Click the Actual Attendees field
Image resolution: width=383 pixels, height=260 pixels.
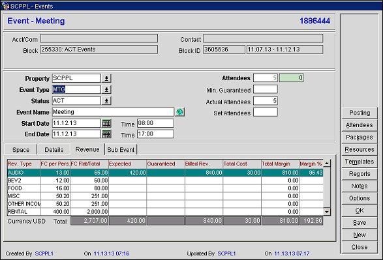pyautogui.click(x=266, y=101)
